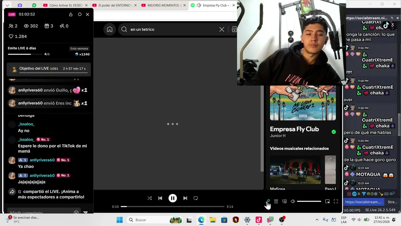Skip to the next track

[185, 198]
